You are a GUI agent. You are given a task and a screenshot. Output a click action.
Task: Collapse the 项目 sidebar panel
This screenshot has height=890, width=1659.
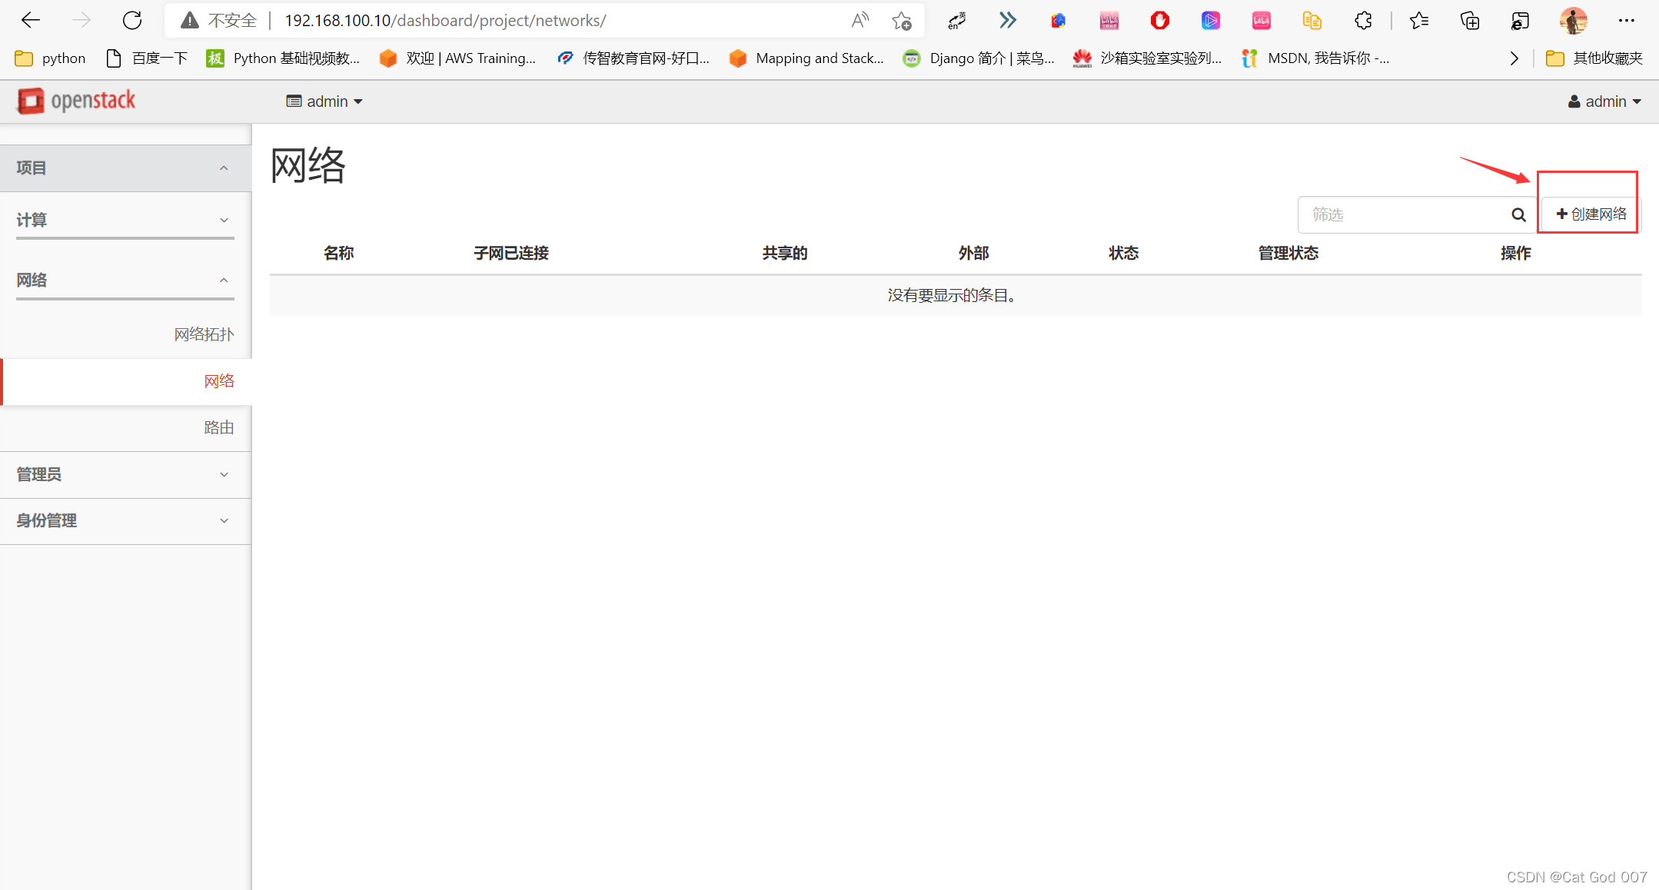[x=125, y=168]
